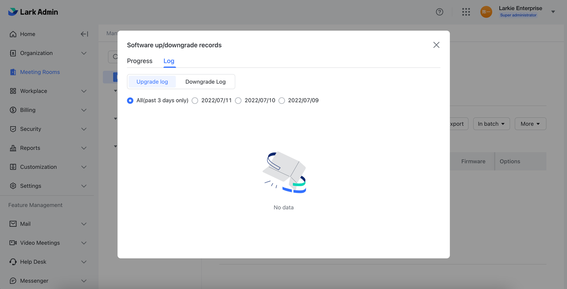Click the Billing dollar icon

(x=13, y=110)
